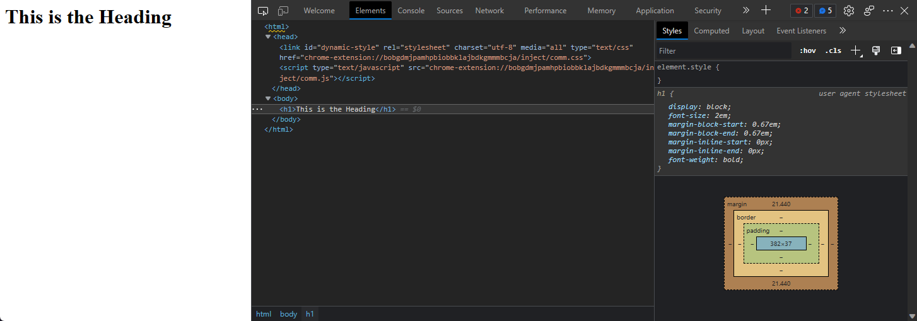Click the 382×37 content box
Screen dimensions: 917x321
pyautogui.click(x=781, y=243)
